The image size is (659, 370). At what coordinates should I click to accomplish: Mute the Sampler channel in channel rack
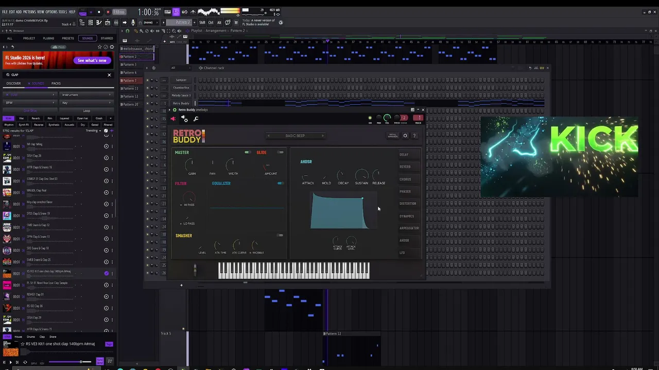pyautogui.click(x=147, y=80)
